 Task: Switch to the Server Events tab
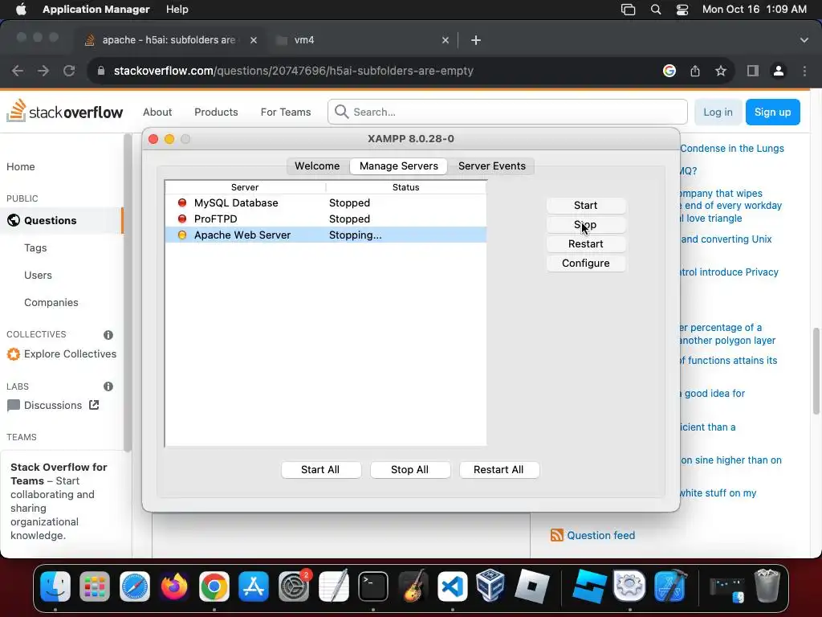[492, 165]
